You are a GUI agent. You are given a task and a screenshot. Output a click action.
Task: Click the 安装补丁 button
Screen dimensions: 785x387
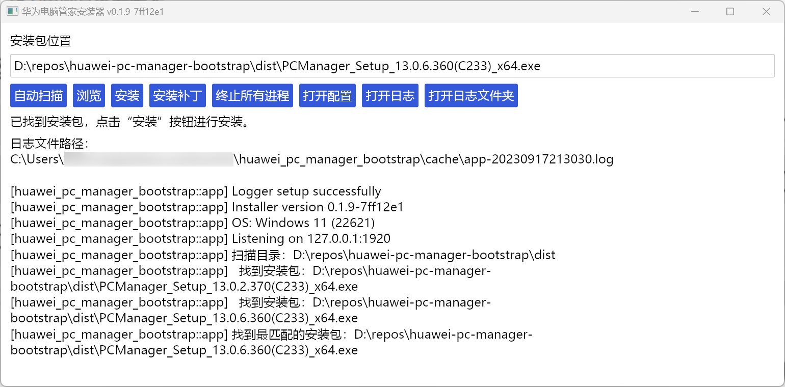(x=177, y=96)
